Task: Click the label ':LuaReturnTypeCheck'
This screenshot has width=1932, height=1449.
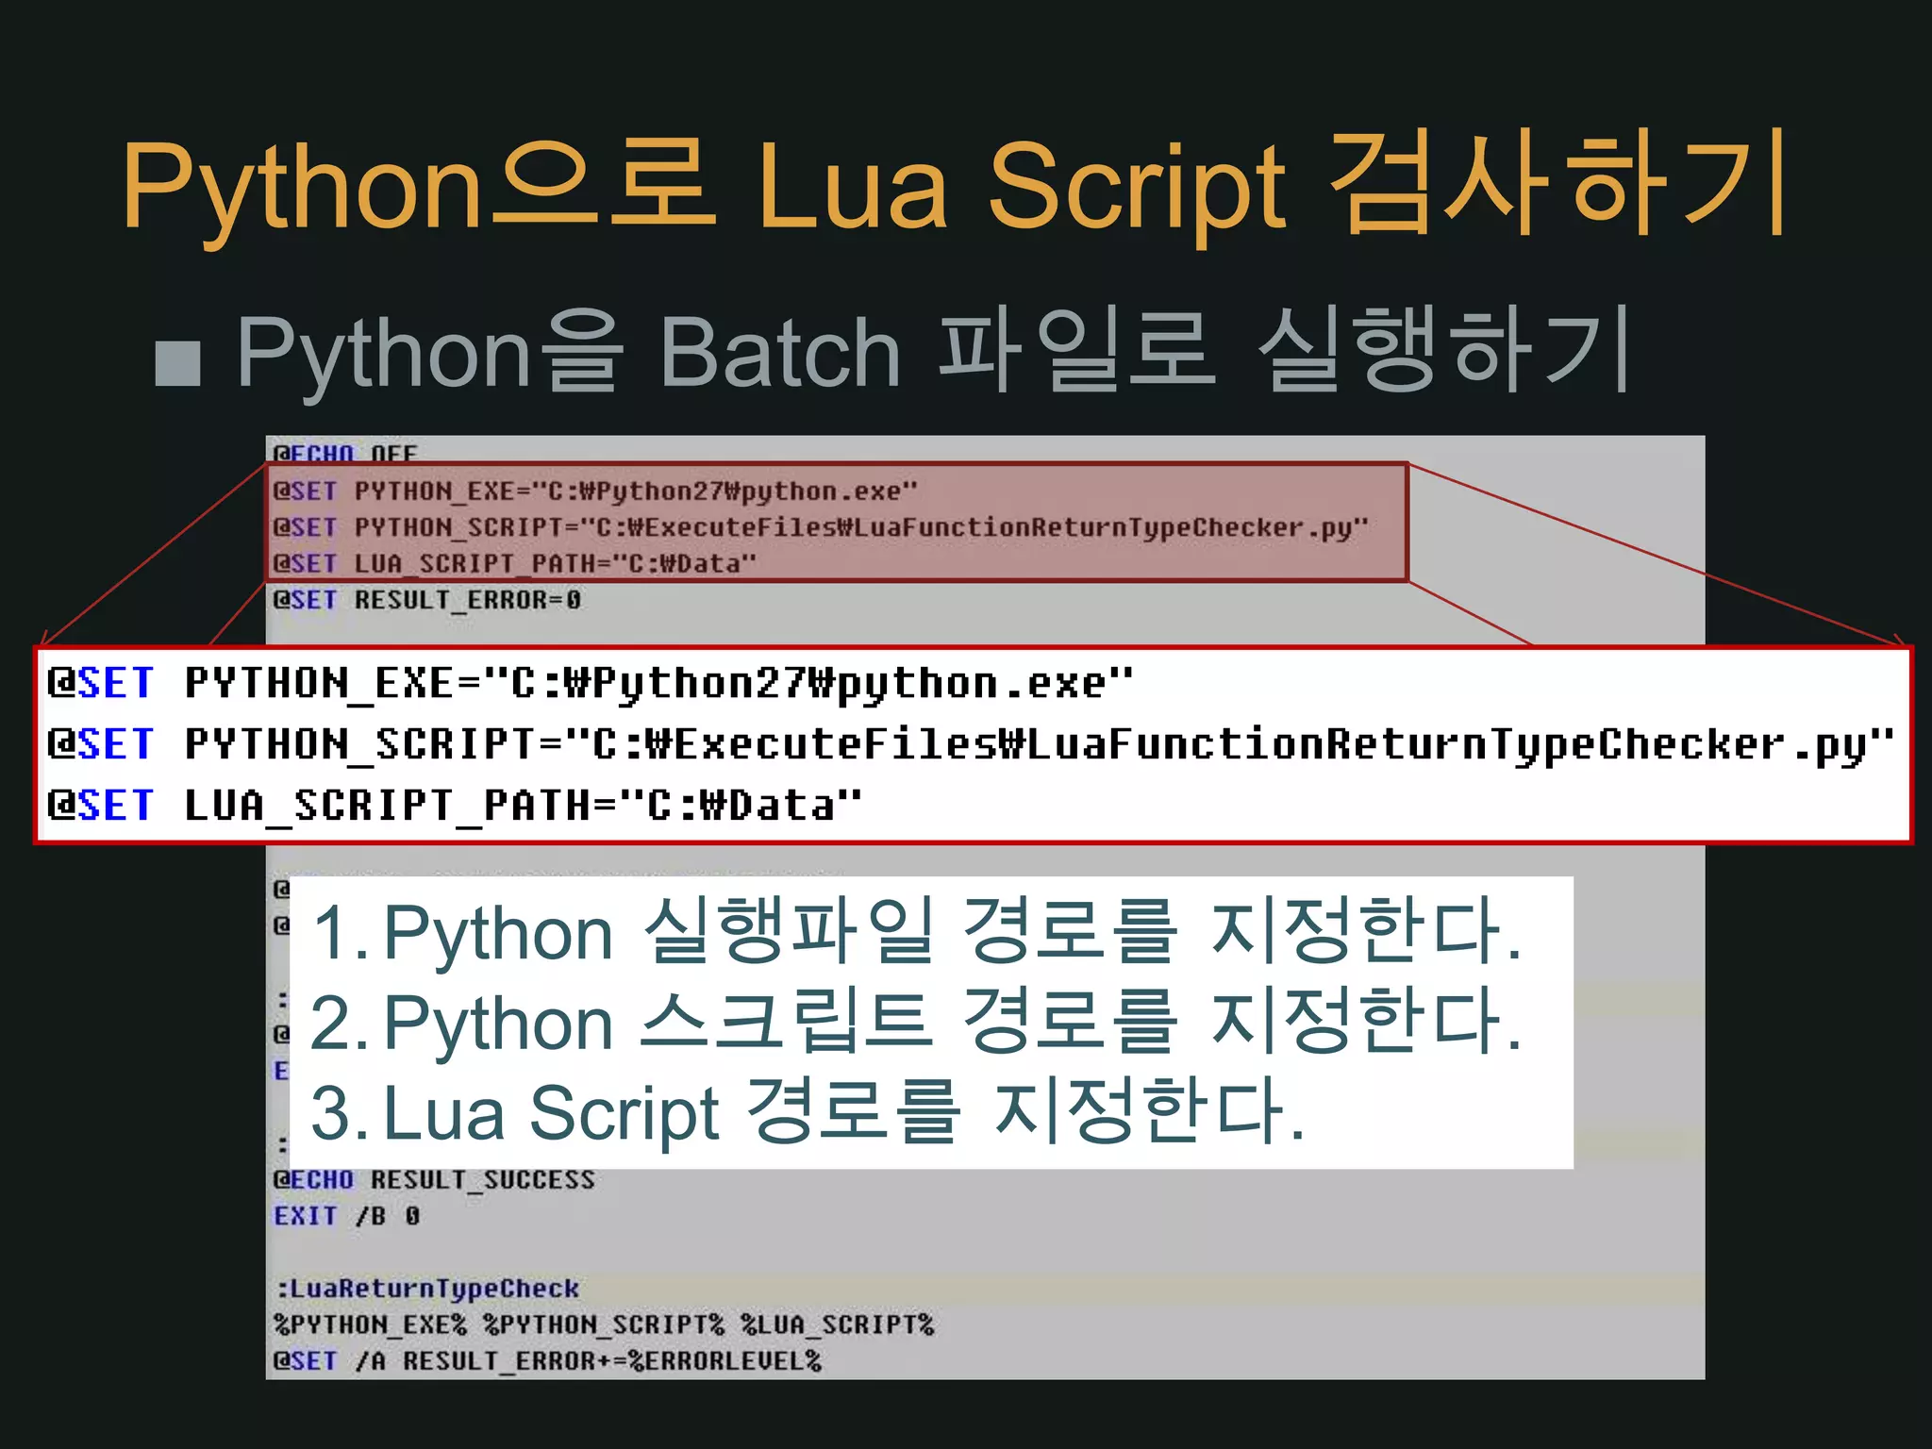Action: coord(427,1289)
